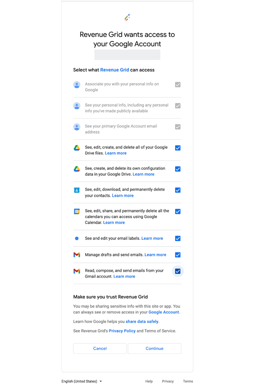Screen dimensions: 254x391
Task: Click the Google Calendar icon
Action: [77, 212]
